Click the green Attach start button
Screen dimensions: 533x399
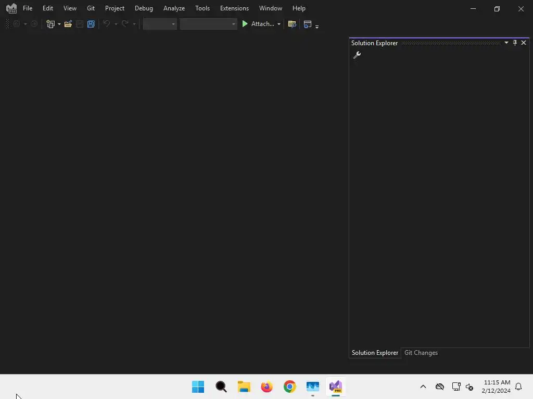pos(258,24)
